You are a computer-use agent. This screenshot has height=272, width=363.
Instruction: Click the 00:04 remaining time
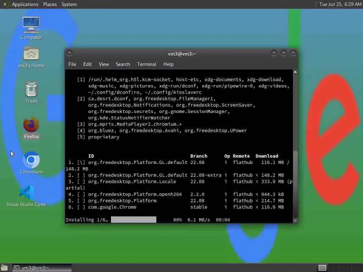pyautogui.click(x=223, y=220)
